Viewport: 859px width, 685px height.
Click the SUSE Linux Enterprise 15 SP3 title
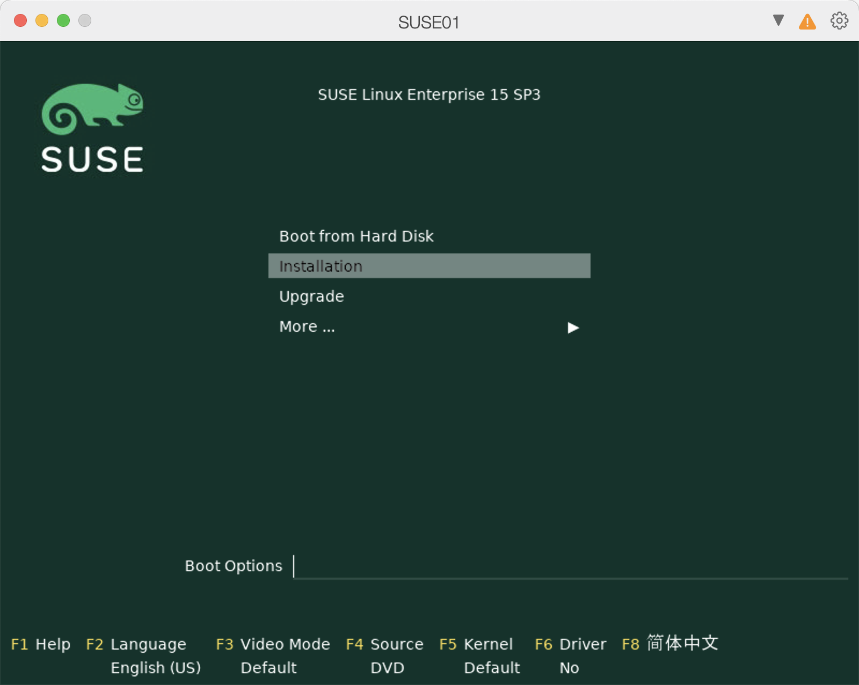pyautogui.click(x=429, y=94)
